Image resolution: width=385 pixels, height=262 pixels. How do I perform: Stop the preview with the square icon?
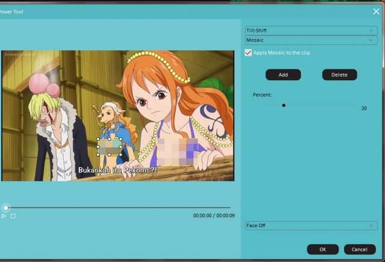point(13,216)
